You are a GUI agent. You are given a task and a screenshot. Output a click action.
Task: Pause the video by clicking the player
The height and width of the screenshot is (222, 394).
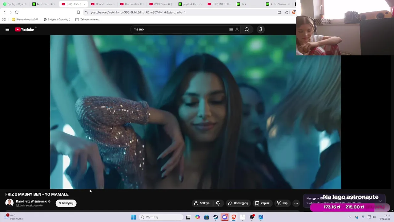point(195,112)
